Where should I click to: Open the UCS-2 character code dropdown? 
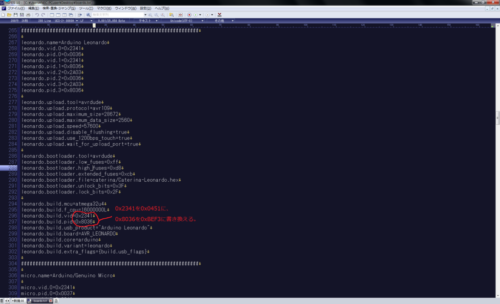tap(77, 20)
